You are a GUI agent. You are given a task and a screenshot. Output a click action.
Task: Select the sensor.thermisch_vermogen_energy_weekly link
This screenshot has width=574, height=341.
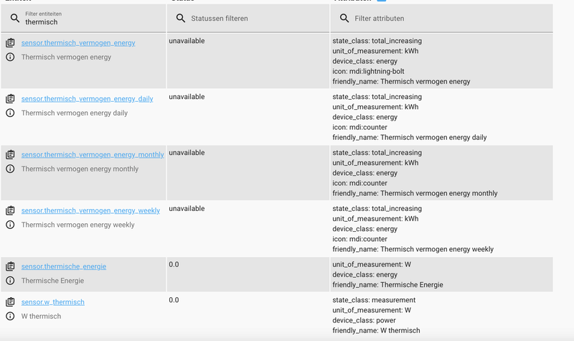[x=90, y=211]
